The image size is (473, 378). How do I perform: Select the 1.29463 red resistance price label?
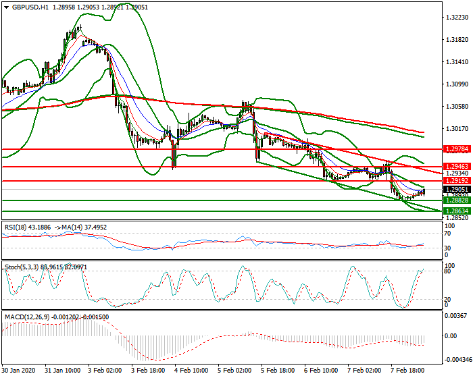coord(456,165)
